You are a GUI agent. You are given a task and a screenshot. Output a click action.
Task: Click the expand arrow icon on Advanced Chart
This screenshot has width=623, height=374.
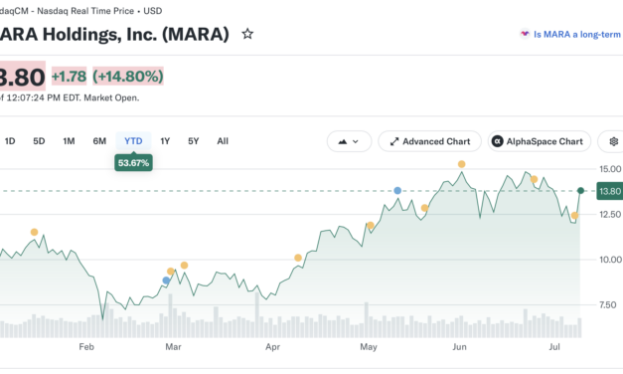click(x=394, y=141)
